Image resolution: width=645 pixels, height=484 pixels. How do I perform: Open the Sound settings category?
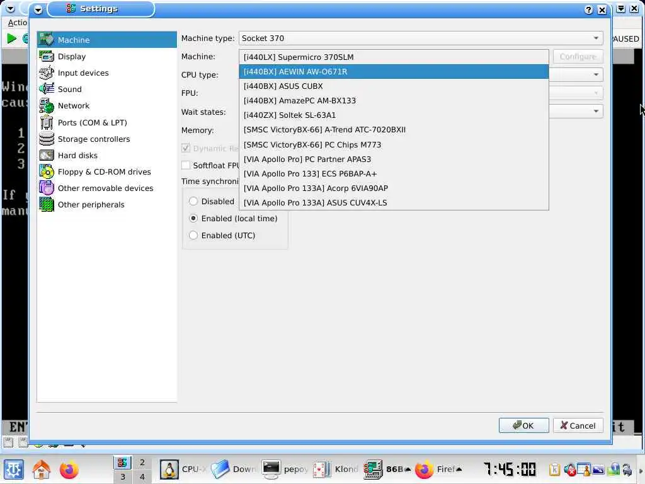point(107,89)
